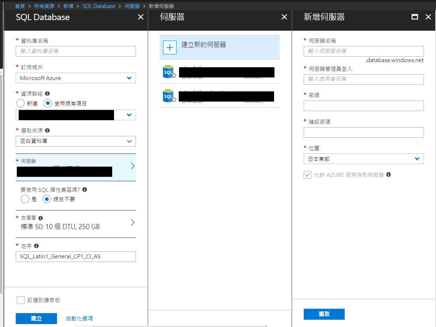Show info tooltip for 選取來源
This screenshot has width=436, height=327.
click(x=47, y=130)
